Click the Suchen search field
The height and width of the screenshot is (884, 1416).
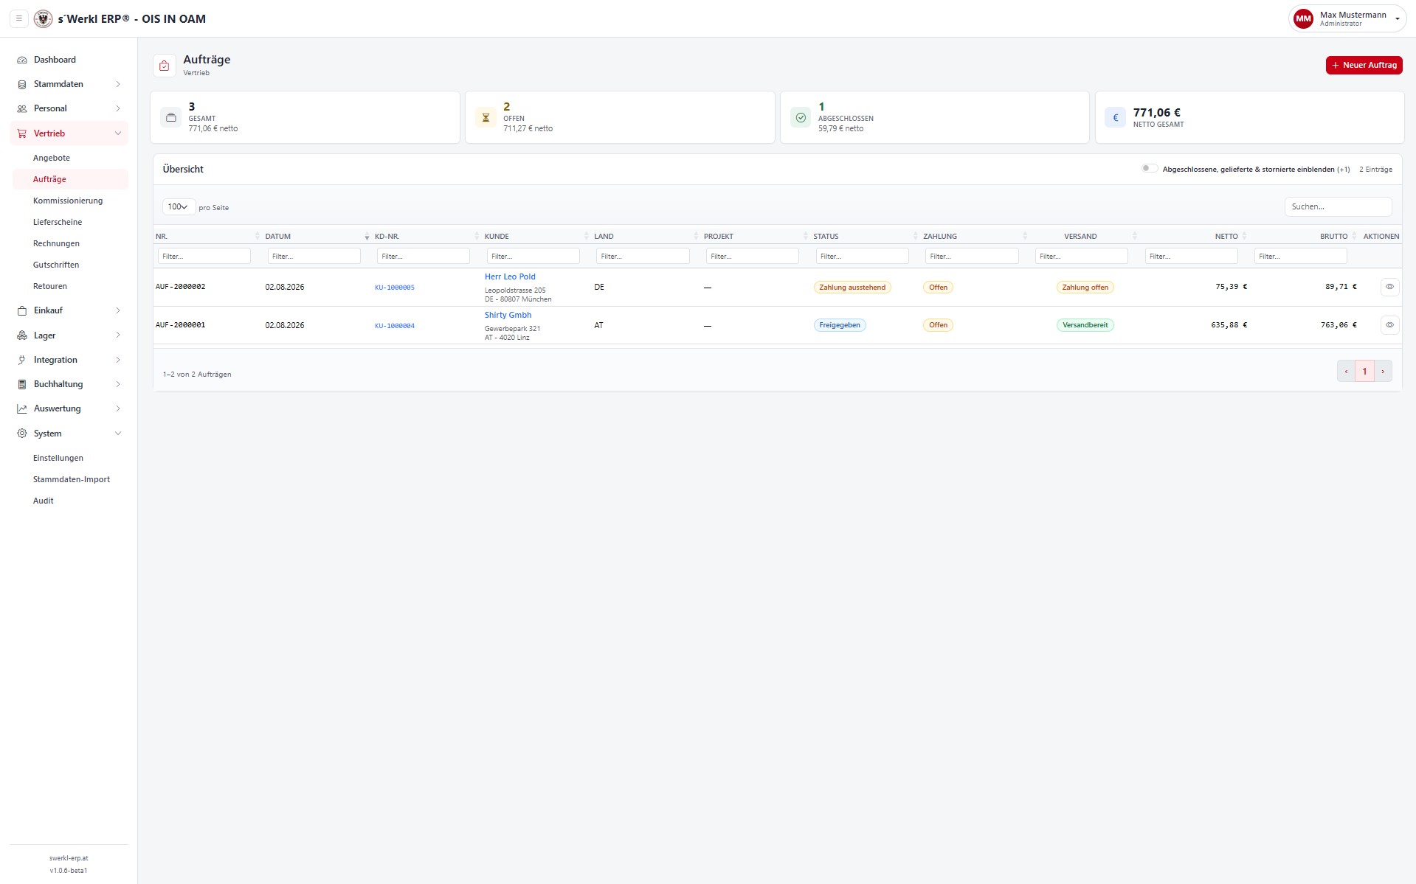1338,206
